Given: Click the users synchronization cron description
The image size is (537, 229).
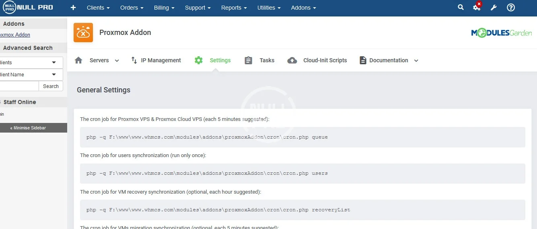Looking at the screenshot, I should point(143,155).
